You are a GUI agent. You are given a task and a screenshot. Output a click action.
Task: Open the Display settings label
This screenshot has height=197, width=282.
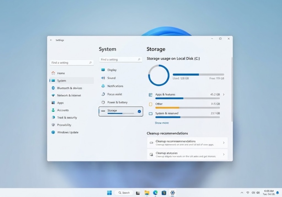(x=112, y=70)
